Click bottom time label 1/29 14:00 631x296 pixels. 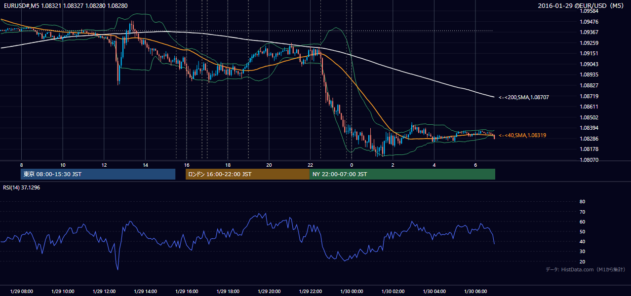(145, 292)
